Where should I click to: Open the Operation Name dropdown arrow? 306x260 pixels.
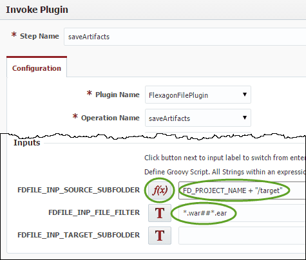[x=244, y=118]
